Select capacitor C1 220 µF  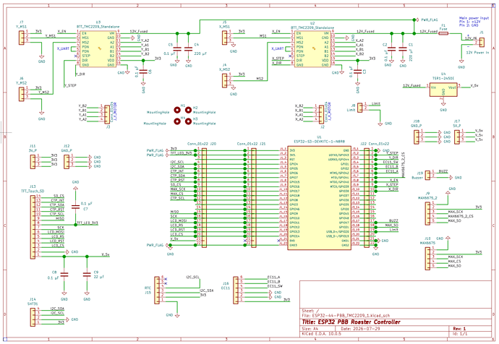(x=403, y=49)
